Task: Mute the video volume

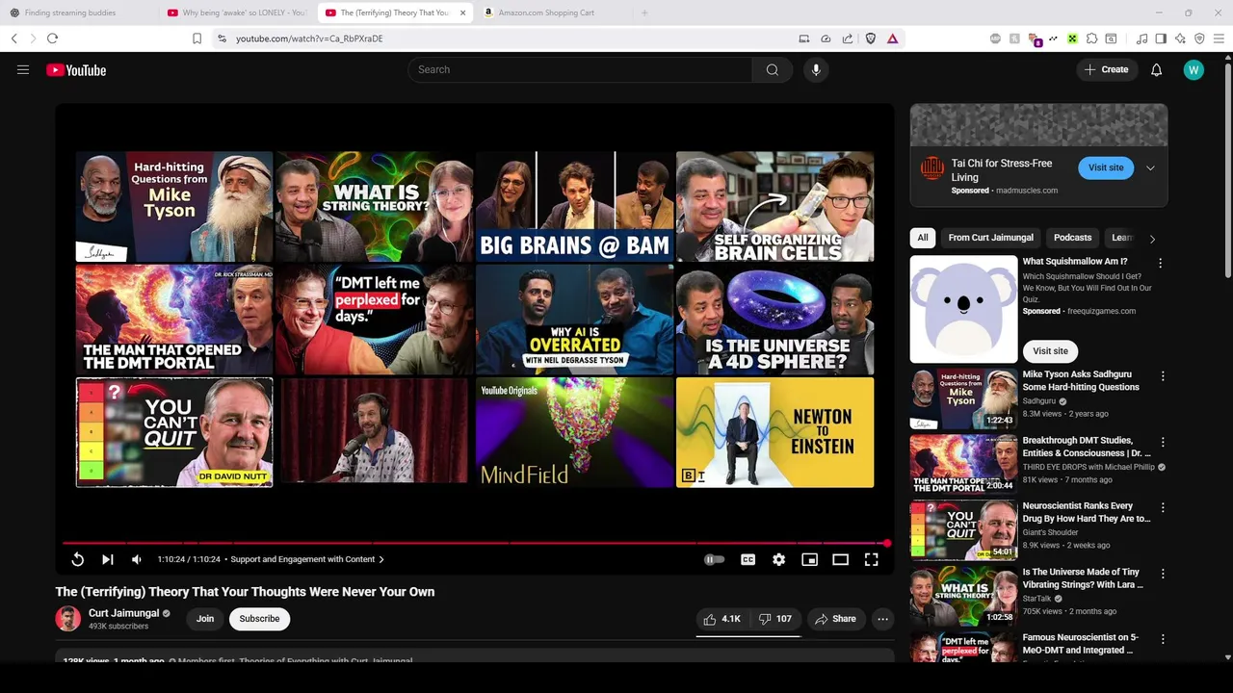Action: click(x=137, y=559)
